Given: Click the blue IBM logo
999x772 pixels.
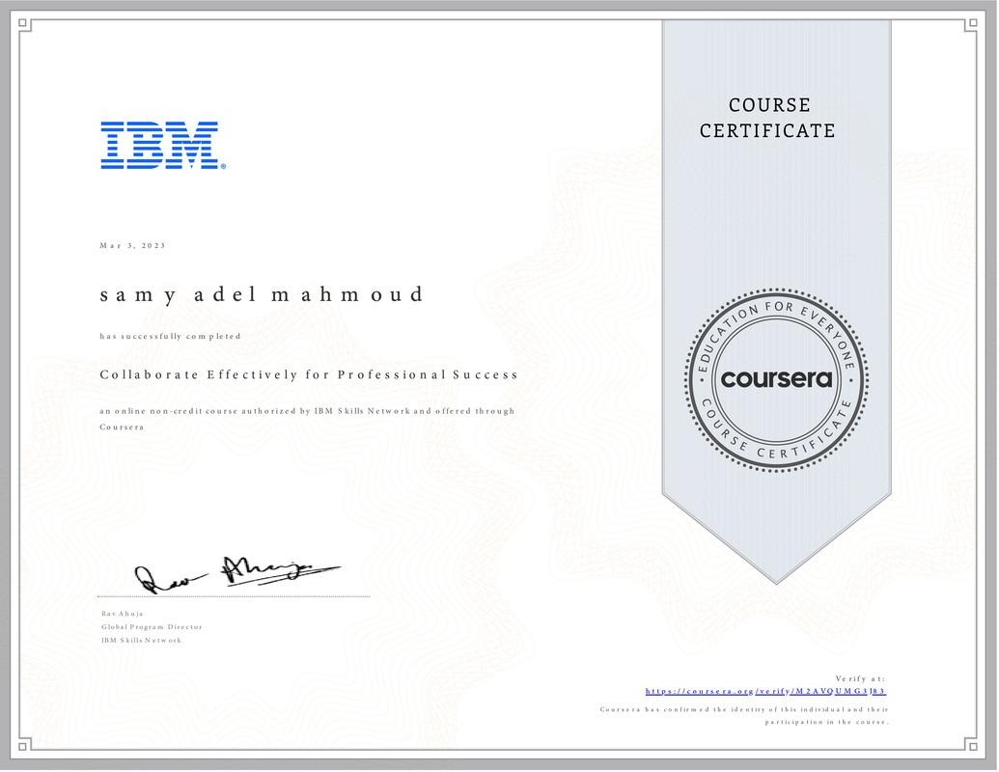Looking at the screenshot, I should point(163,145).
